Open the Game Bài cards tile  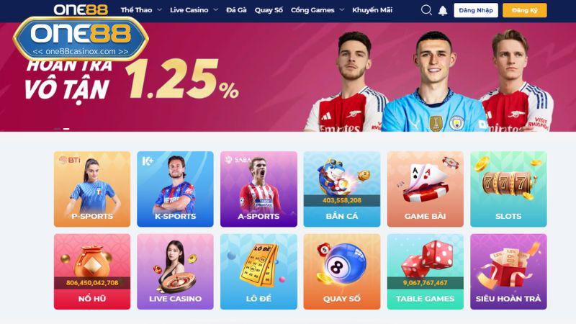[x=425, y=189]
